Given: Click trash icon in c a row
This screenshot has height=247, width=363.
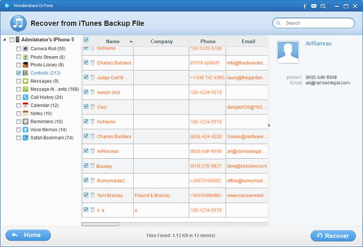Looking at the screenshot, I should click(93, 210).
